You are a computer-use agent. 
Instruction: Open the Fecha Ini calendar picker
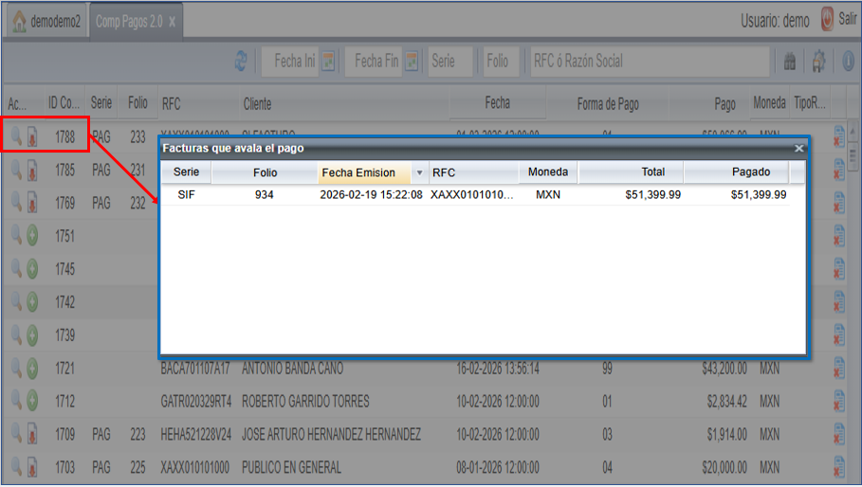coord(328,62)
